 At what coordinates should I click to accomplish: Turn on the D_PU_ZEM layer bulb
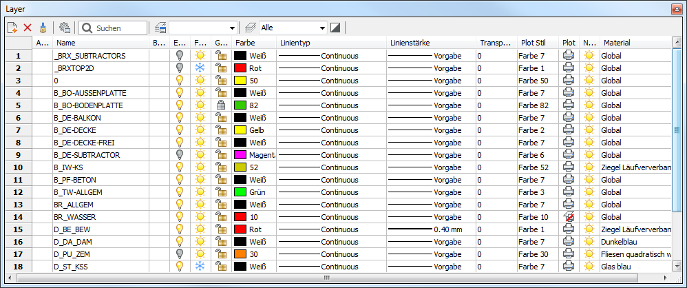click(180, 254)
